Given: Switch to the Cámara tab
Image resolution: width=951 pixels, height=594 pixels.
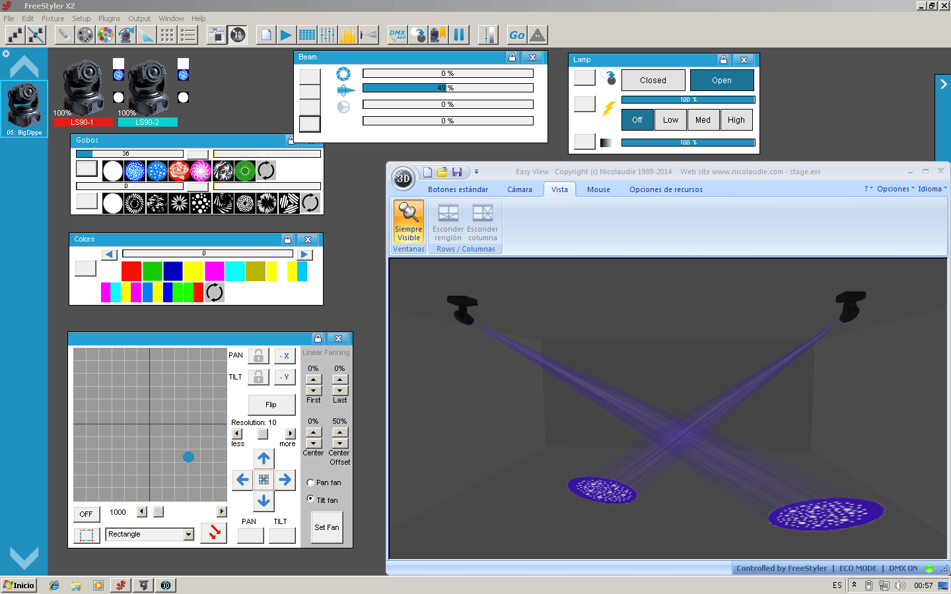Looking at the screenshot, I should pos(520,189).
